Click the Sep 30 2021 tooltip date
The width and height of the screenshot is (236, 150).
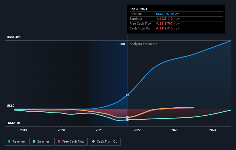coord(138,9)
